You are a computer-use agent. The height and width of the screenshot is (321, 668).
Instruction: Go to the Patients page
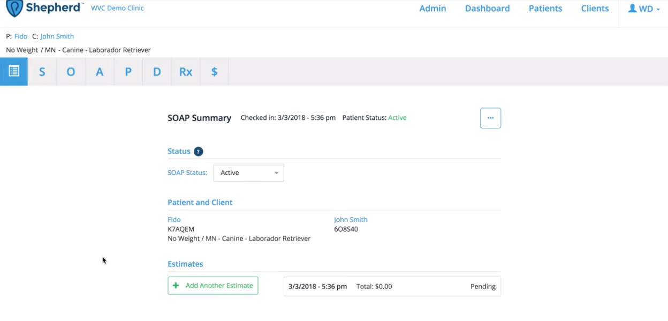click(545, 9)
